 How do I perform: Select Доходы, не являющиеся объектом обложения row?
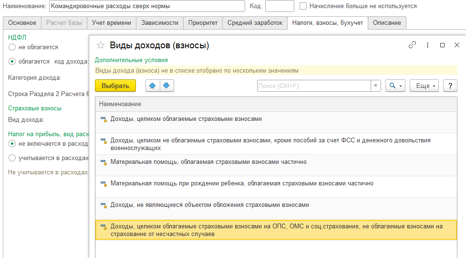(x=276, y=208)
